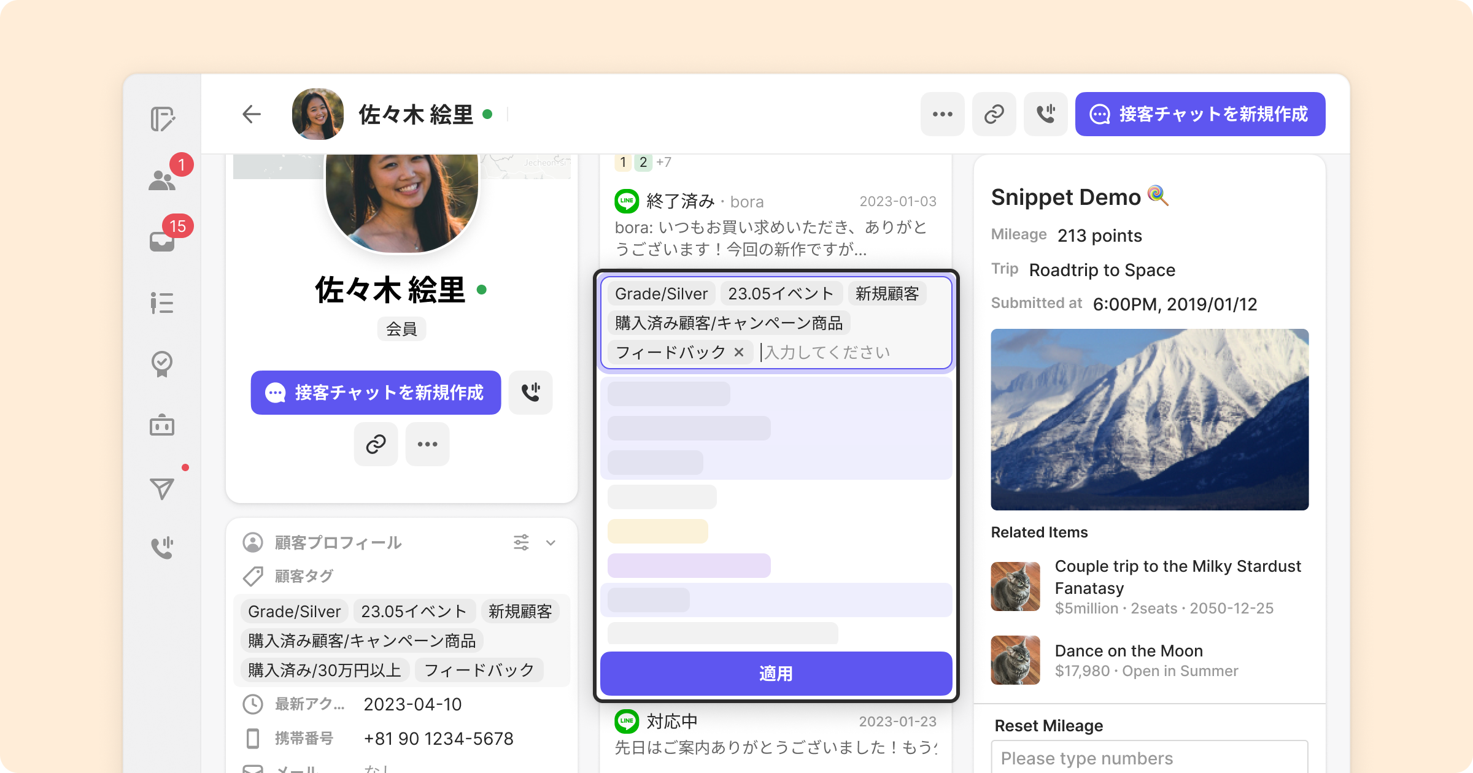Click the snowy mountain image thumbnail
Screen dimensions: 1473x773
[x=1150, y=419]
